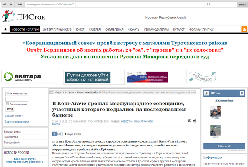Image resolution: width=248 pixels, height=167 pixels.
Task: Click the magnifying glass search icon
Action: 208,5
